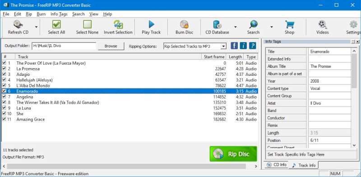Uncheck track 7 Angelina

pos(4,97)
